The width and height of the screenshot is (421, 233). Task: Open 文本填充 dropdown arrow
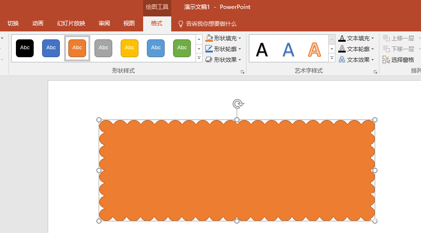point(373,38)
